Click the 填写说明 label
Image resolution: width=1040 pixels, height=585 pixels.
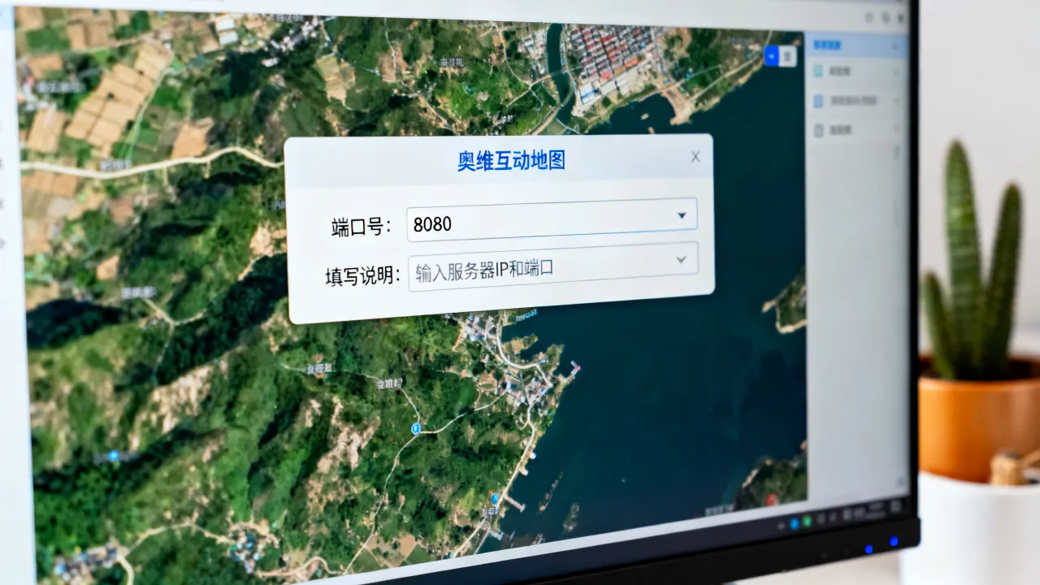(x=363, y=276)
